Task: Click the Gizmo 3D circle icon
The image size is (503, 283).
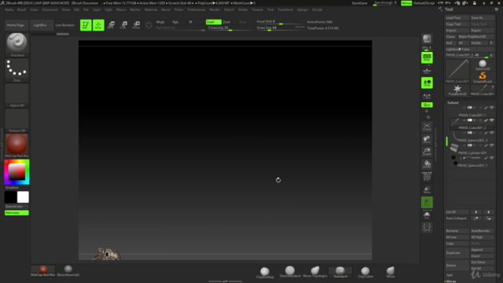Action: (x=149, y=25)
